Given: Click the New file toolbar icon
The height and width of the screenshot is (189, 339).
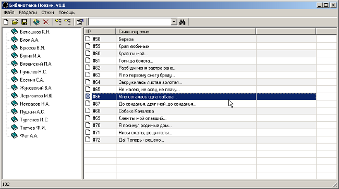Looking at the screenshot, I should click(6, 22).
